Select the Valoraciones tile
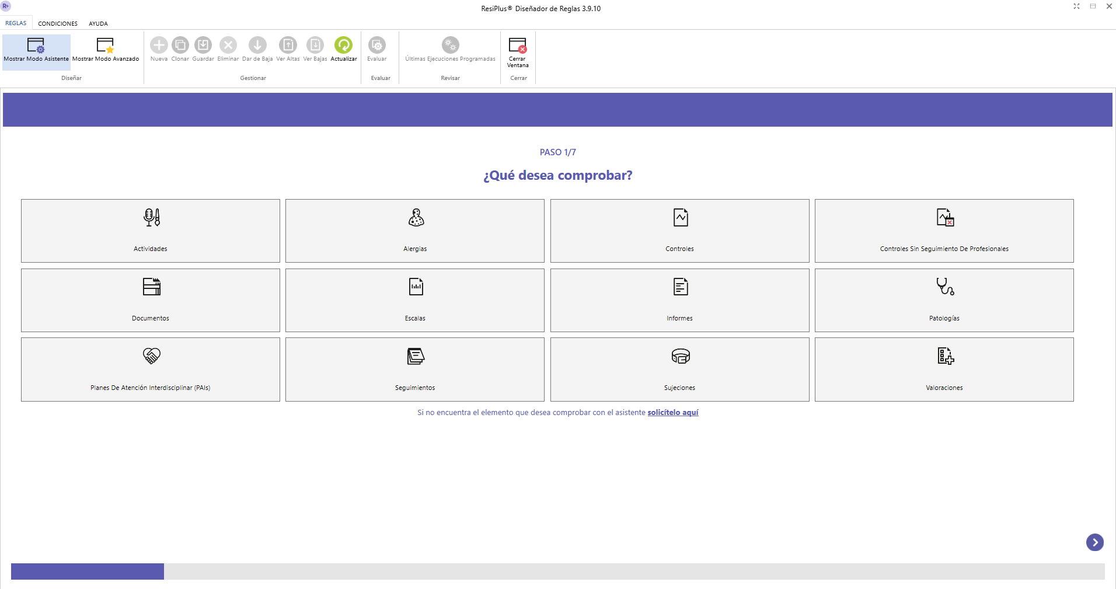Viewport: 1116px width, 589px height. coord(944,370)
